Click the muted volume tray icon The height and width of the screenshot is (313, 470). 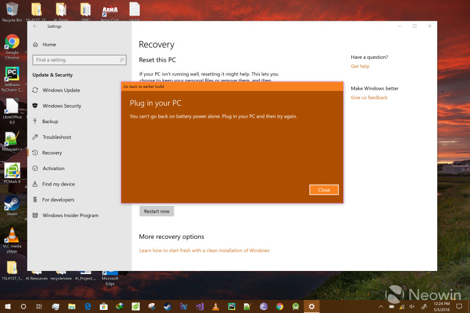[412, 306]
